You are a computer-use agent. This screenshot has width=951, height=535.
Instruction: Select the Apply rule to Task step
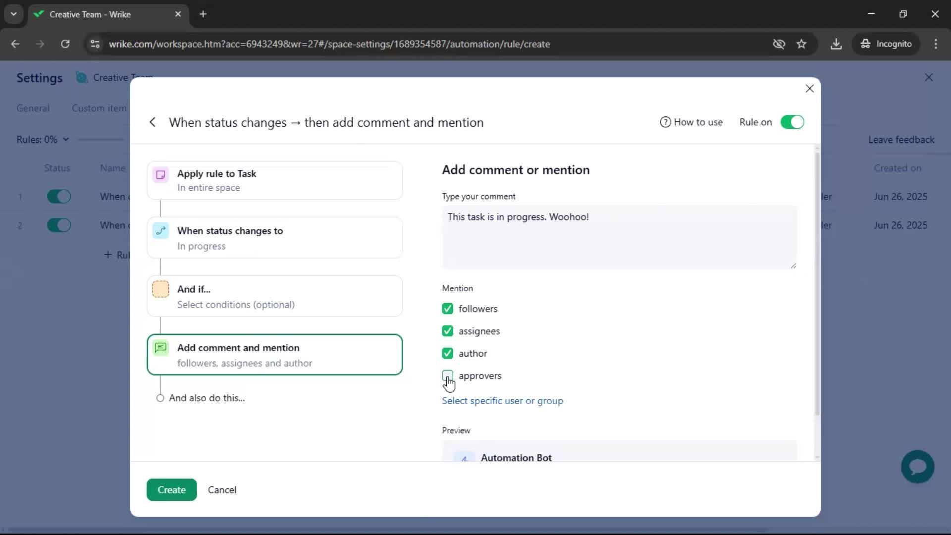point(275,180)
